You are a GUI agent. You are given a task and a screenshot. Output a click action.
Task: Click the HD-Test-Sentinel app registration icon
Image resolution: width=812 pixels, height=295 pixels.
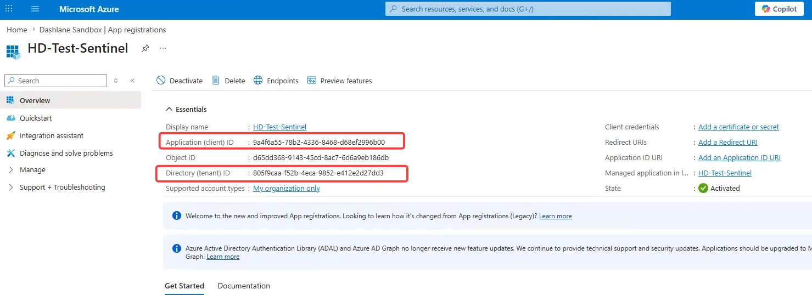(x=13, y=52)
